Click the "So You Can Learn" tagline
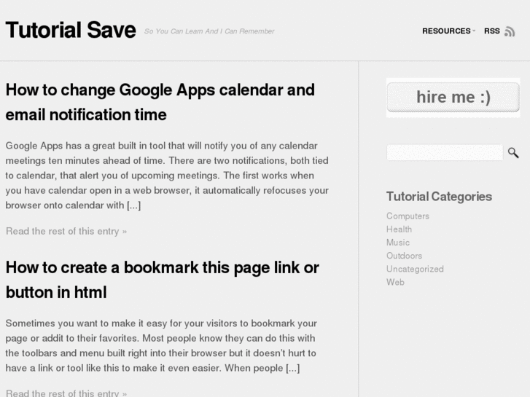 click(209, 31)
